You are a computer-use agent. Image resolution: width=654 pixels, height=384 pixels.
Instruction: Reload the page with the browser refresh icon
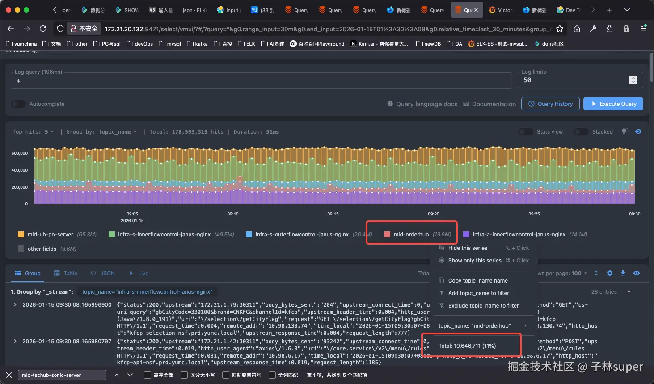(43, 29)
